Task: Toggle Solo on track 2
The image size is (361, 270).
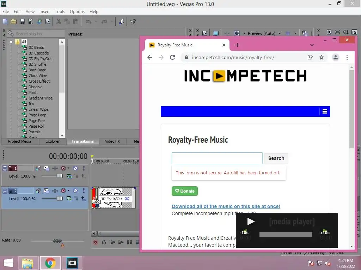Action: point(84,191)
